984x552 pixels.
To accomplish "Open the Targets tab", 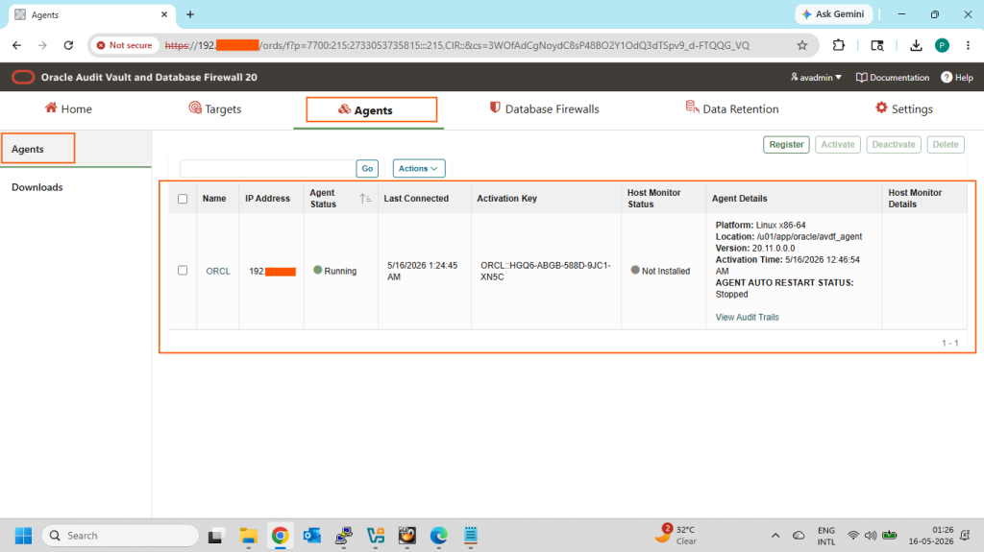I will (x=214, y=109).
